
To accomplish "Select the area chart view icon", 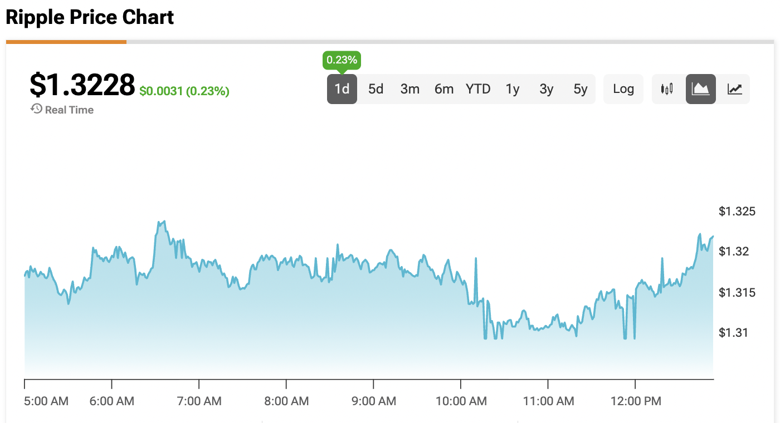I will point(701,89).
